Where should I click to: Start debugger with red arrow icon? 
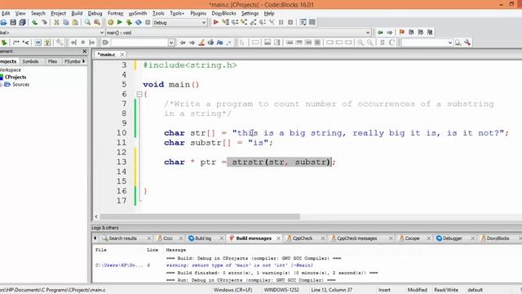(x=215, y=22)
